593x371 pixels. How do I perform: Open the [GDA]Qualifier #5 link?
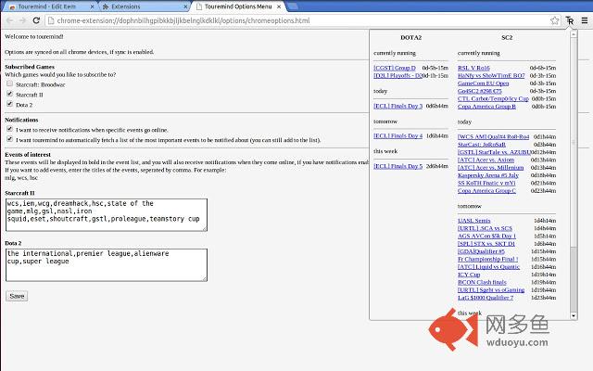pos(481,251)
